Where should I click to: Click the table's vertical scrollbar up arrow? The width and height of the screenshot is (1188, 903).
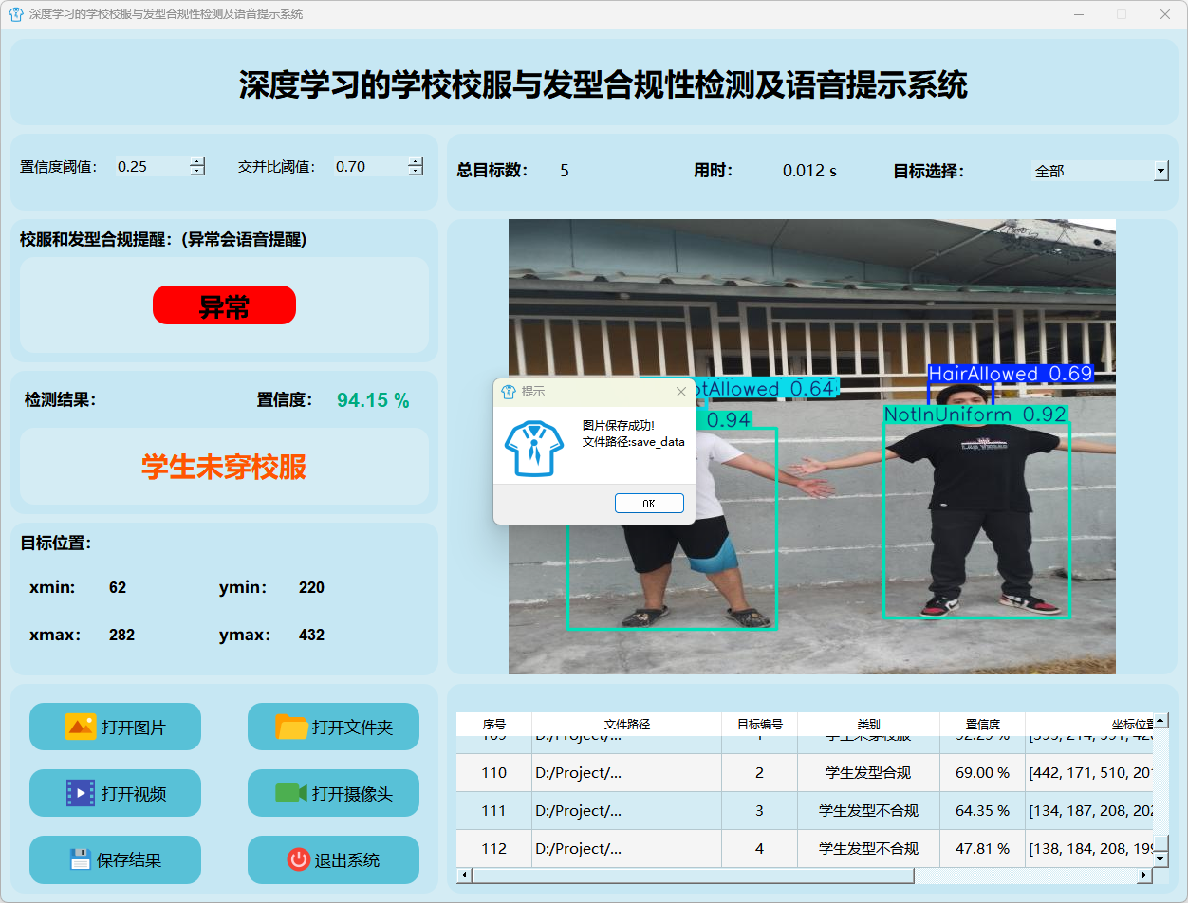point(1160,721)
